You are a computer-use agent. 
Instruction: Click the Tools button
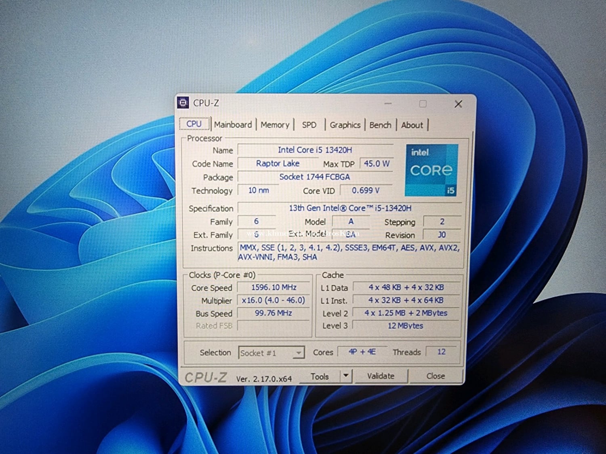click(320, 377)
